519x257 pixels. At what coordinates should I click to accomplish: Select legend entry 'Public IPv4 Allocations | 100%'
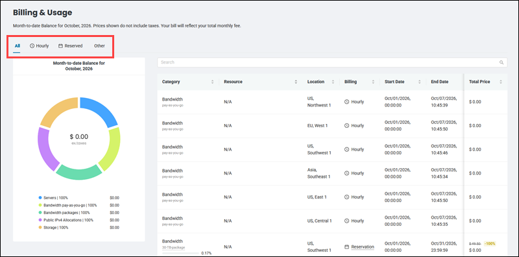pos(69,220)
